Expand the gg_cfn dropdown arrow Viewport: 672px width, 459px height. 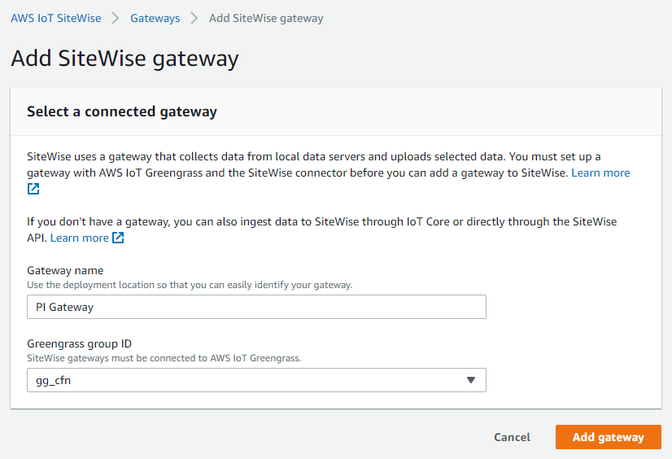tap(470, 380)
